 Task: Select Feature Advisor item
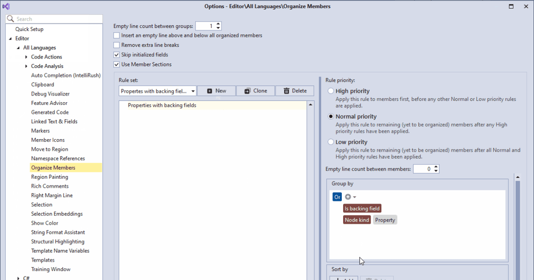[49, 103]
